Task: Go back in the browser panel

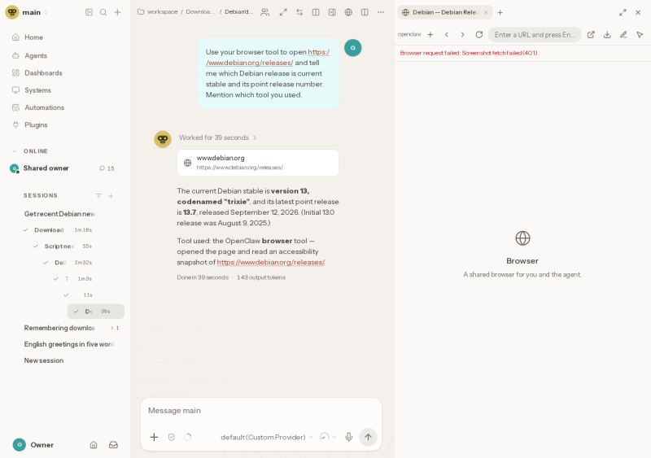Action: (x=447, y=34)
